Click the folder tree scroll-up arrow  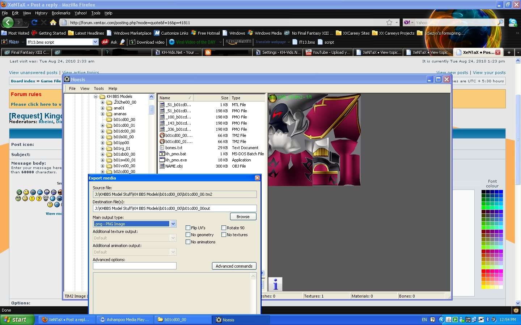(151, 97)
